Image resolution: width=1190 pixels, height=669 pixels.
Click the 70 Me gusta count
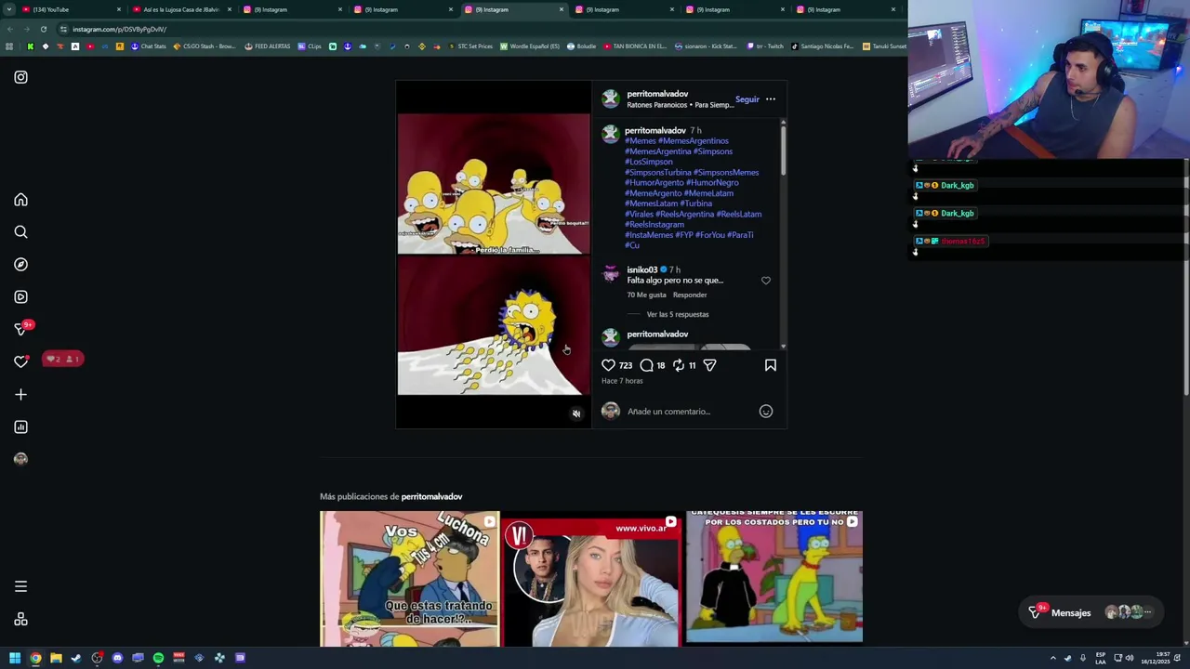[646, 295]
